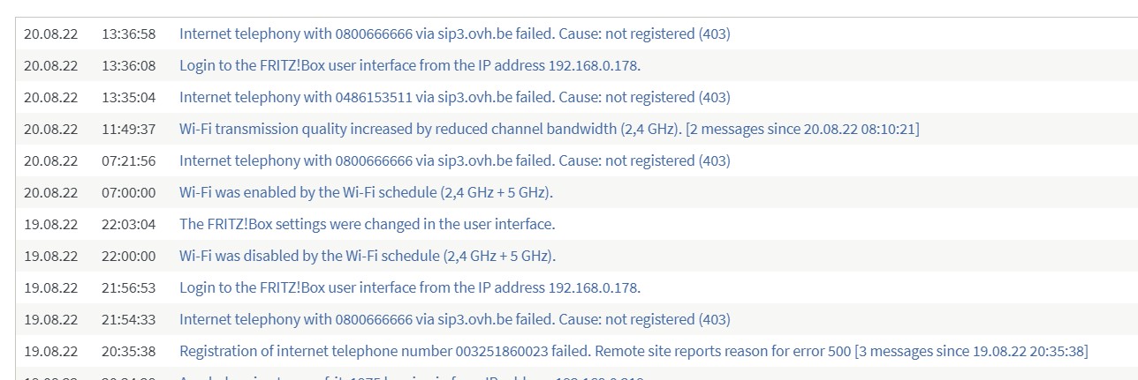The image size is (1138, 380).
Task: Select the FRITZ!Box settings were changed message
Action: (x=367, y=224)
